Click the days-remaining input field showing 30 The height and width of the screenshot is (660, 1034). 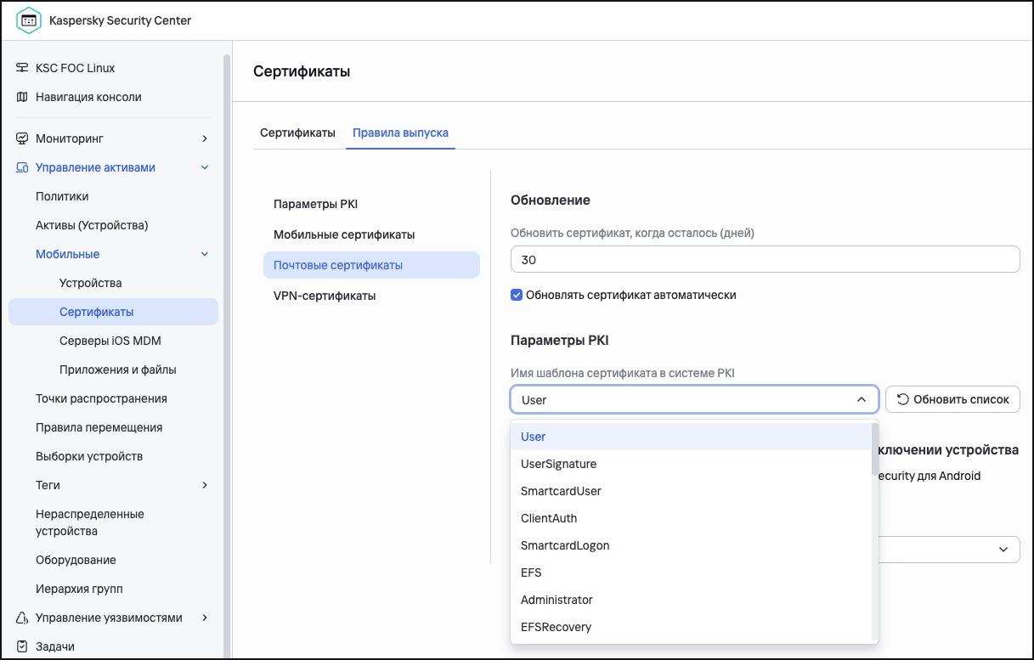(x=765, y=260)
